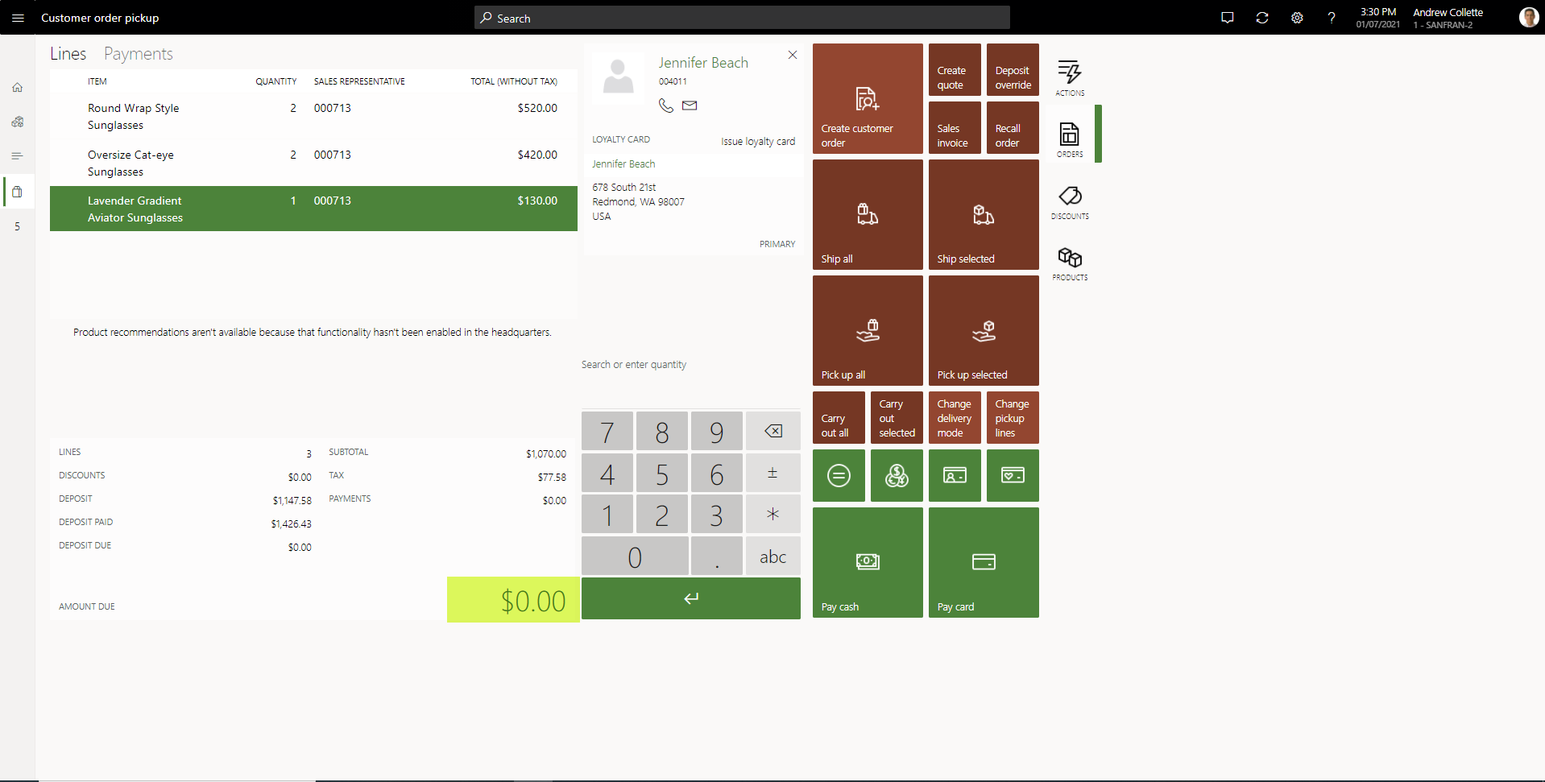Image resolution: width=1545 pixels, height=782 pixels.
Task: Click numpad key 7
Action: click(607, 432)
